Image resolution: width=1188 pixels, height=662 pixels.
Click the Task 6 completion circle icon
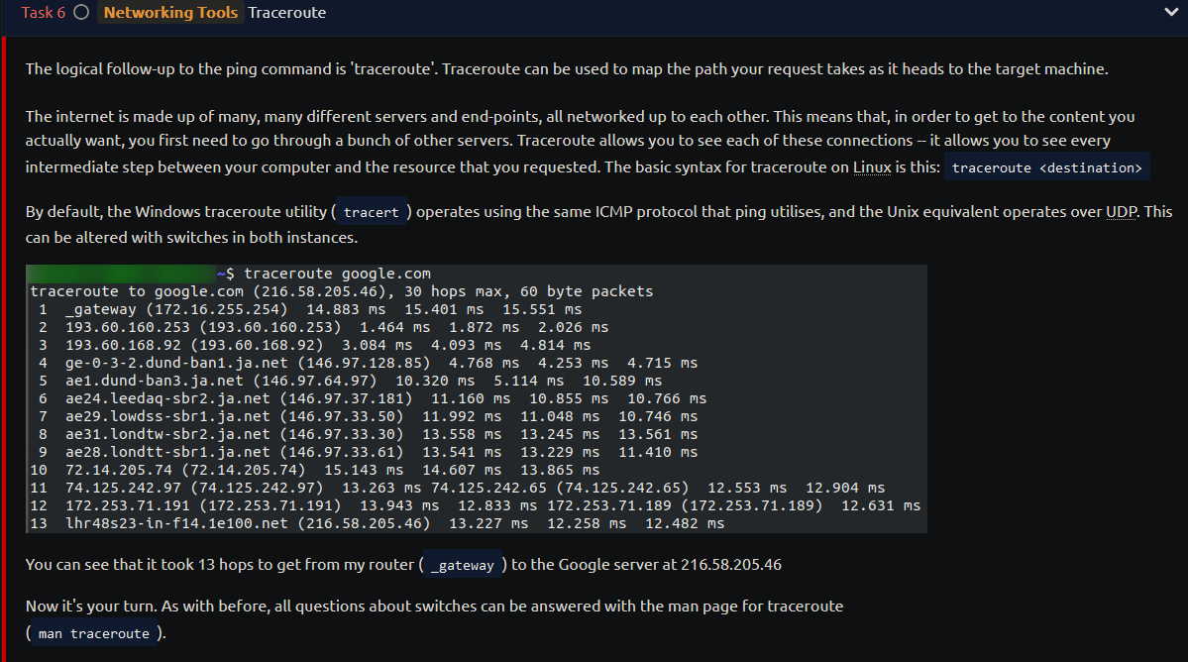pyautogui.click(x=81, y=12)
